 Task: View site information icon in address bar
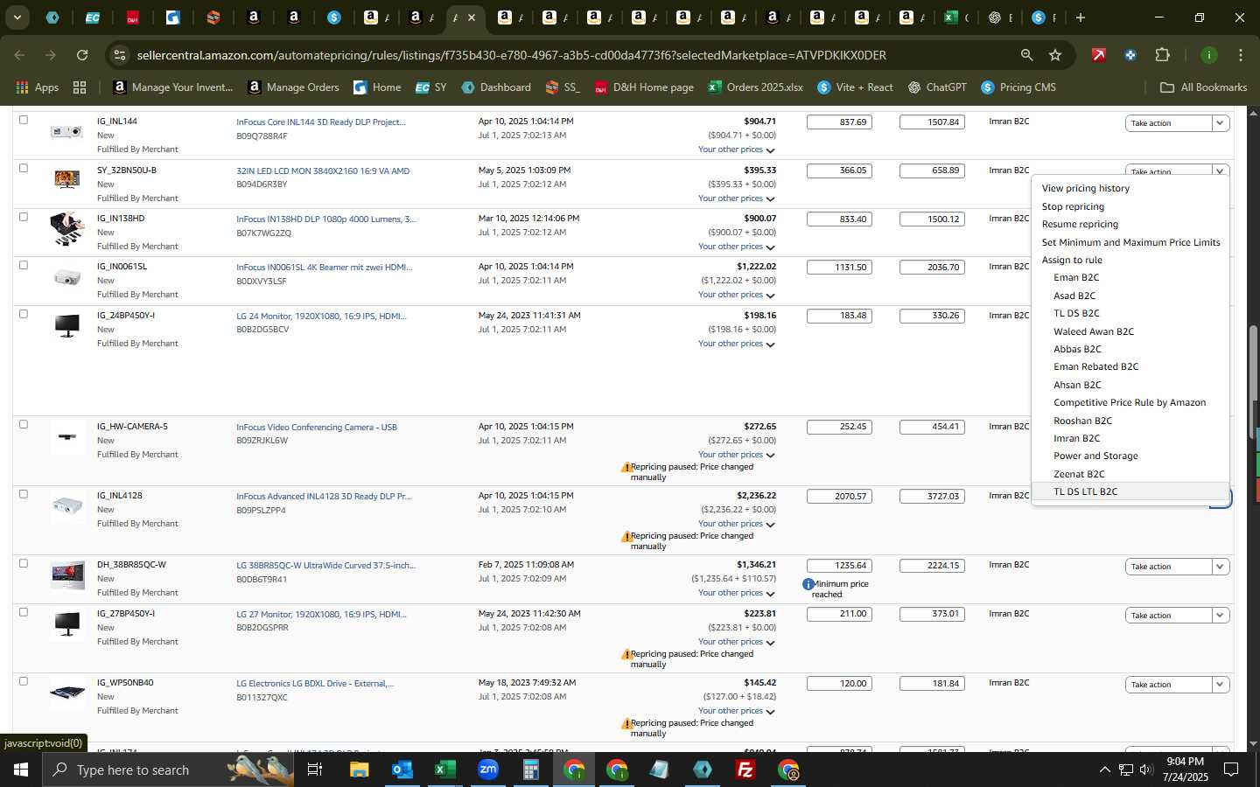click(120, 55)
